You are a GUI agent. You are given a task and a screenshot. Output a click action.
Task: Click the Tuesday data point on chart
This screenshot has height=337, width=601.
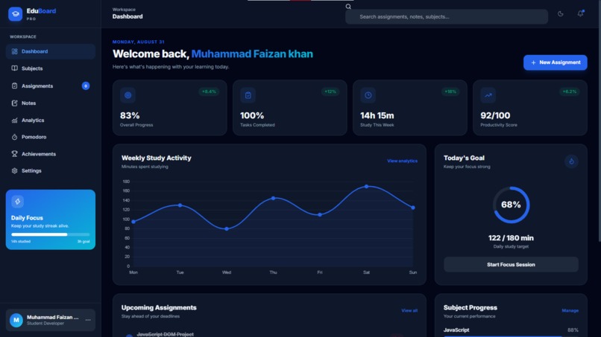coord(180,205)
